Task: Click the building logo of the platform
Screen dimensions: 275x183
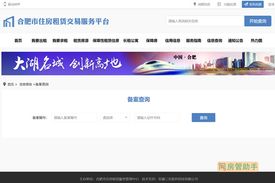Action: coord(9,22)
